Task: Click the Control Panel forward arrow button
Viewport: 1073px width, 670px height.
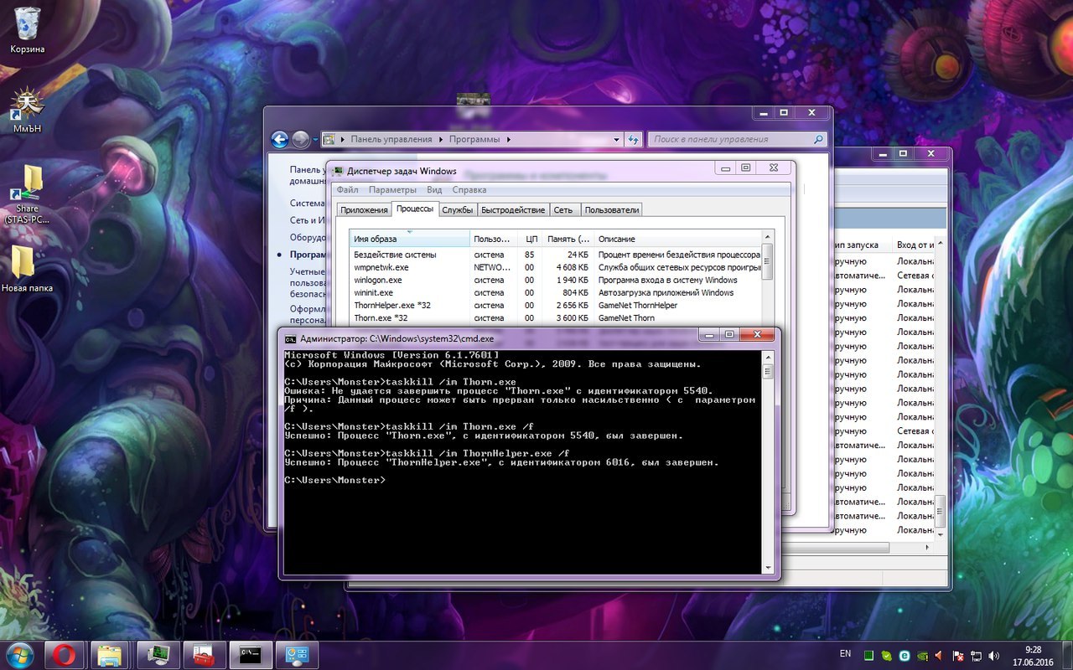Action: tap(300, 140)
